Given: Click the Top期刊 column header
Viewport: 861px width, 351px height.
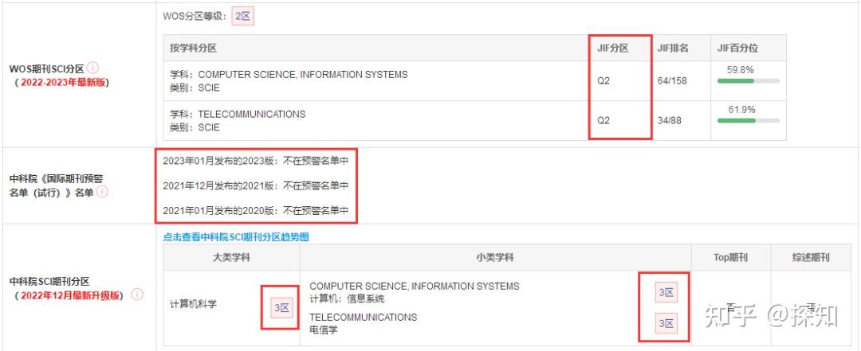Looking at the screenshot, I should point(730,257).
